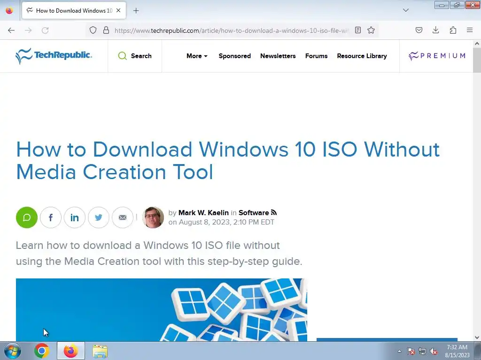Click the page scrollbar up arrow
481x360 pixels.
477,44
